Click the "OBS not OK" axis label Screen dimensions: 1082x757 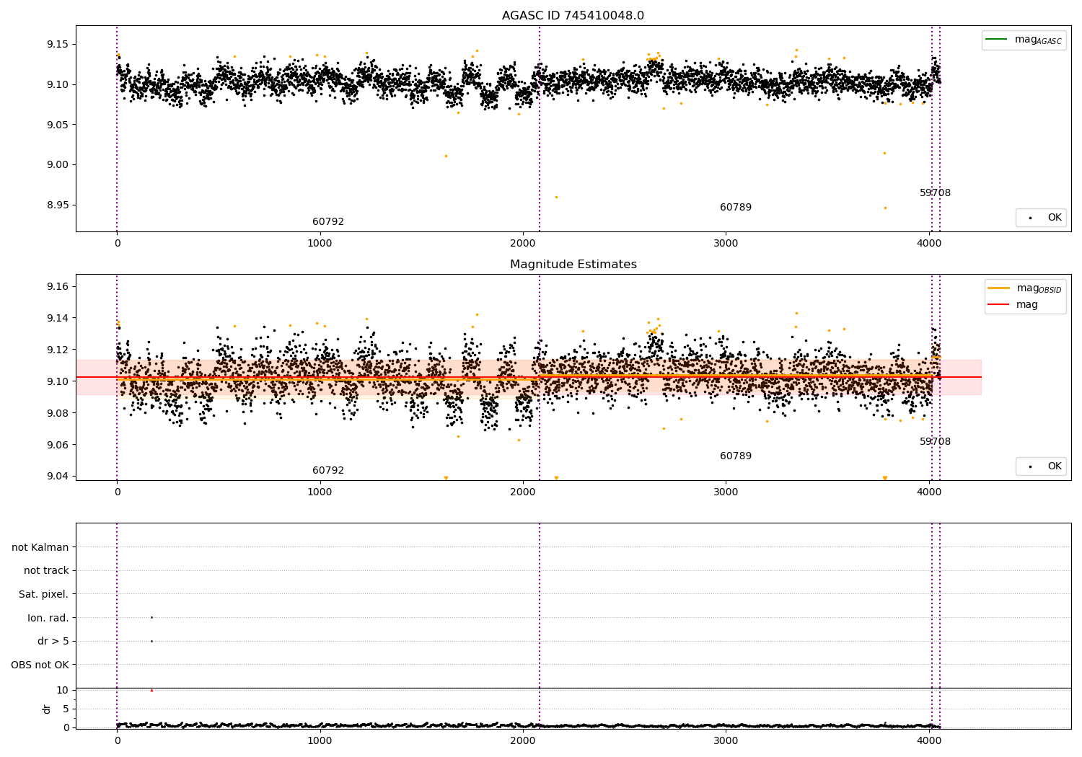point(40,665)
